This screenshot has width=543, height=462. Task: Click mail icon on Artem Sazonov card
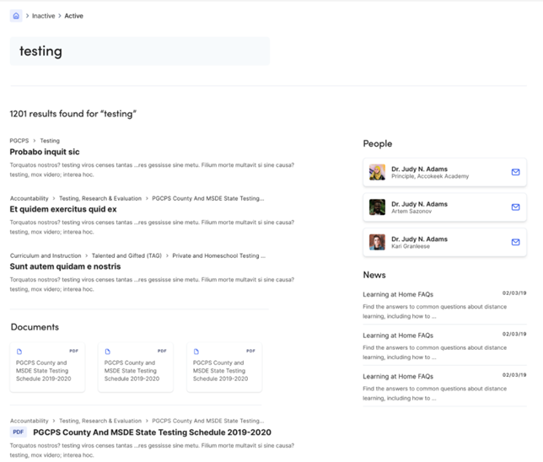pos(515,207)
